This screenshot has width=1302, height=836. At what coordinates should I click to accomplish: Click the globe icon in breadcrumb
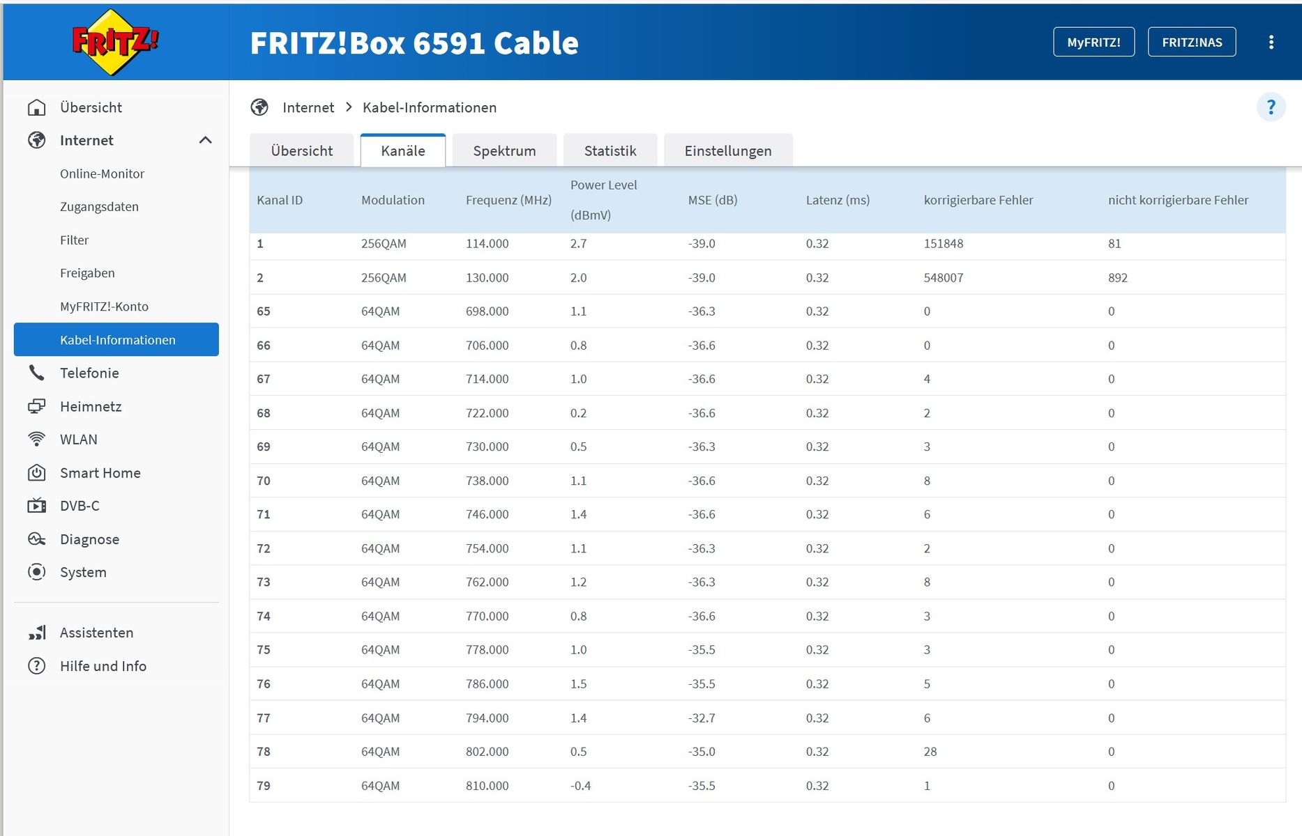(x=259, y=107)
